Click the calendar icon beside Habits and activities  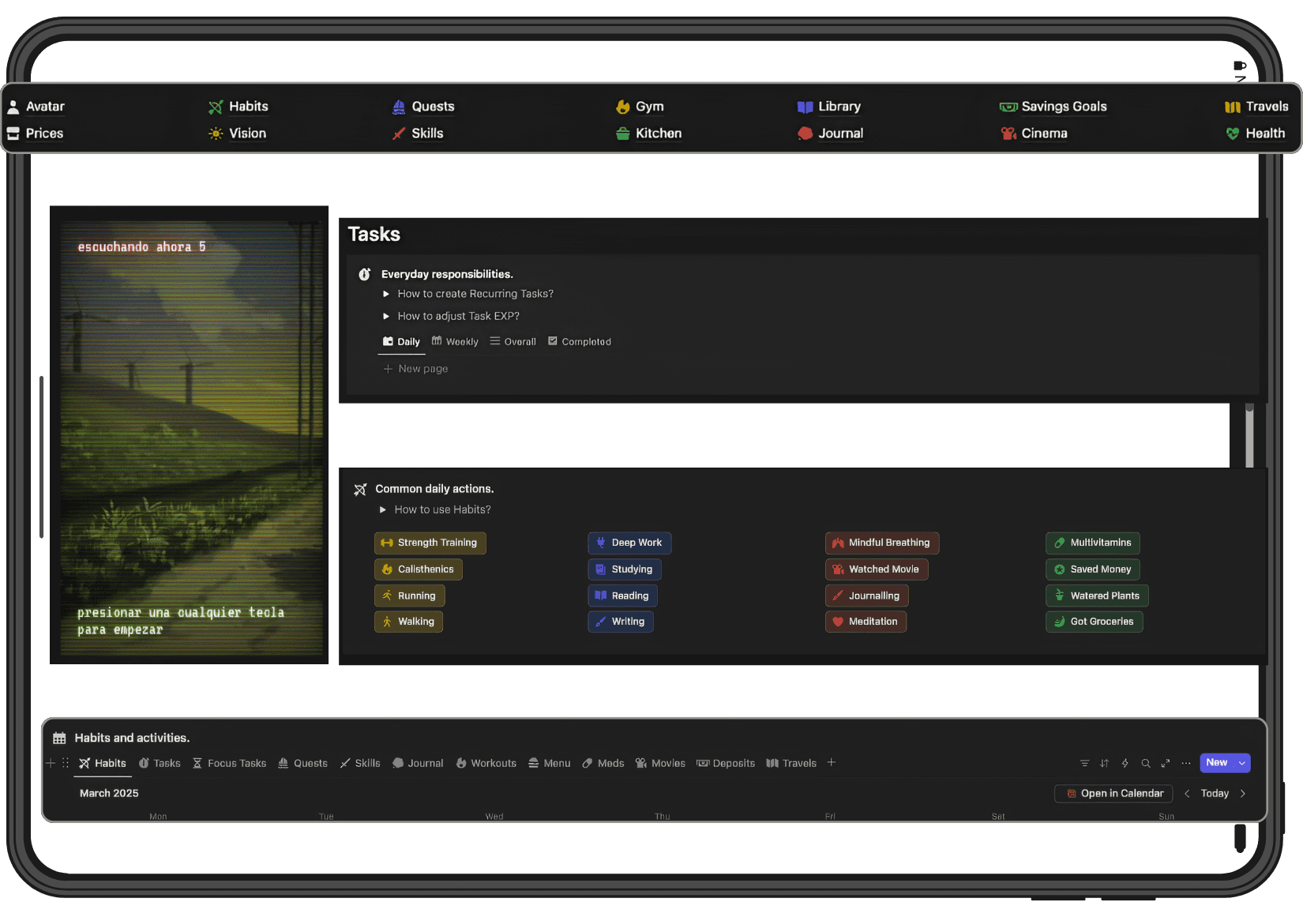tap(59, 737)
